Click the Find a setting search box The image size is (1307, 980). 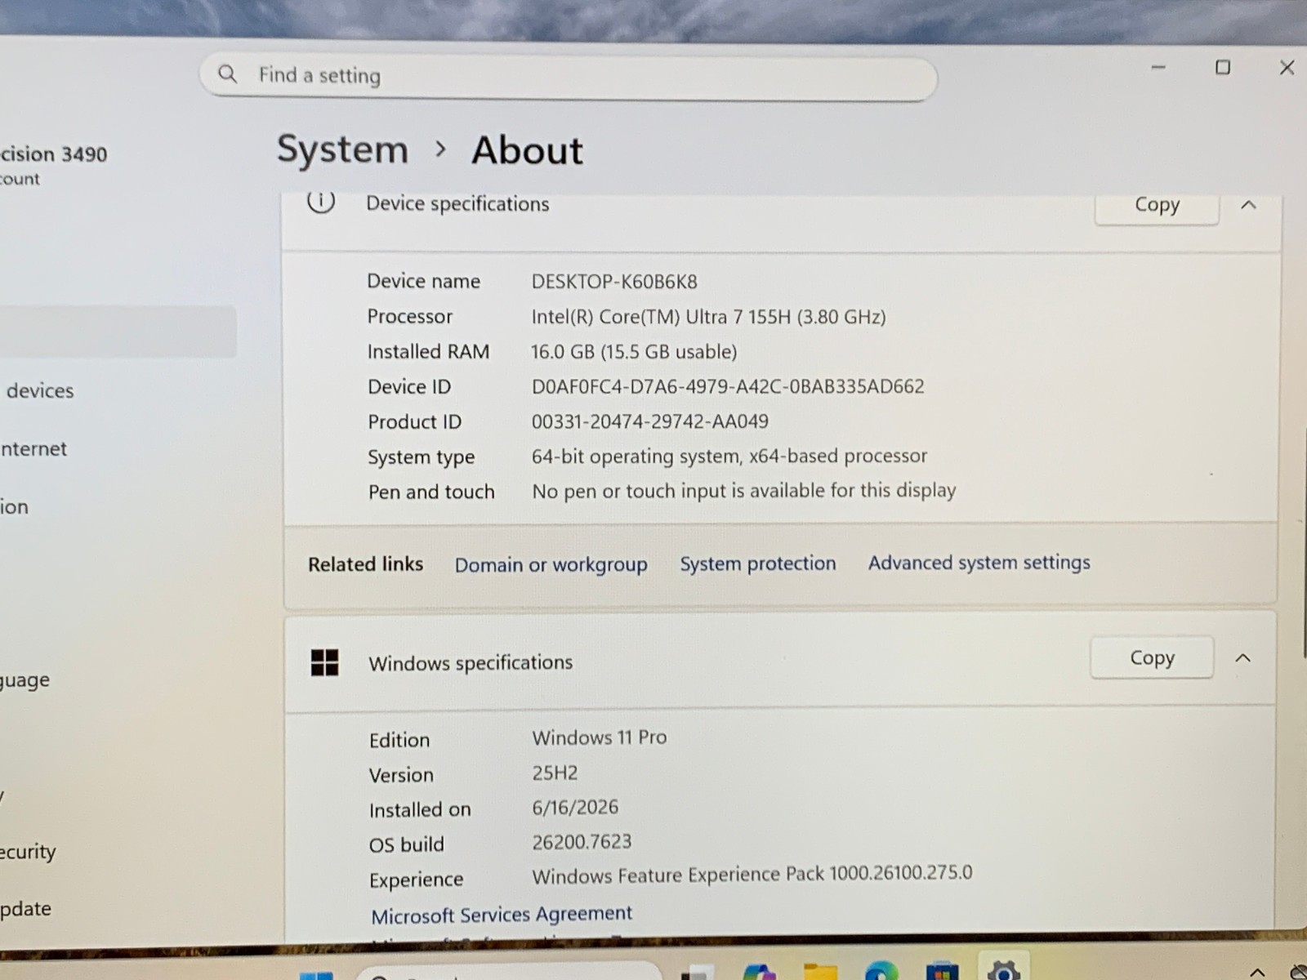[569, 78]
